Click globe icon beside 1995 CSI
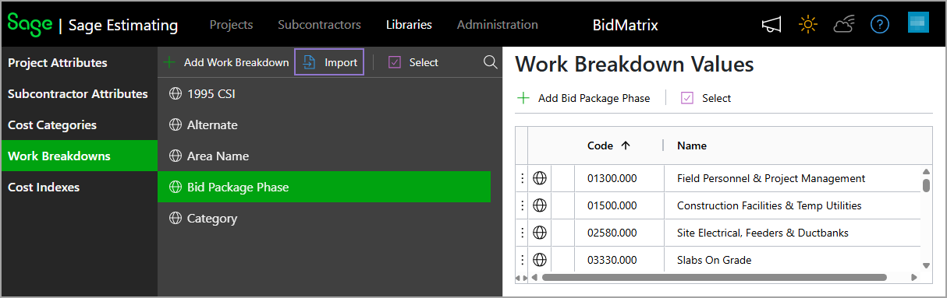The height and width of the screenshot is (298, 947). [x=176, y=94]
